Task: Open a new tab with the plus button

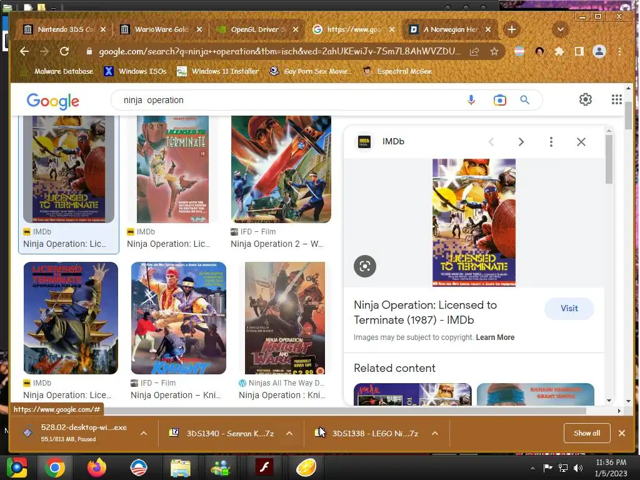Action: pyautogui.click(x=511, y=29)
